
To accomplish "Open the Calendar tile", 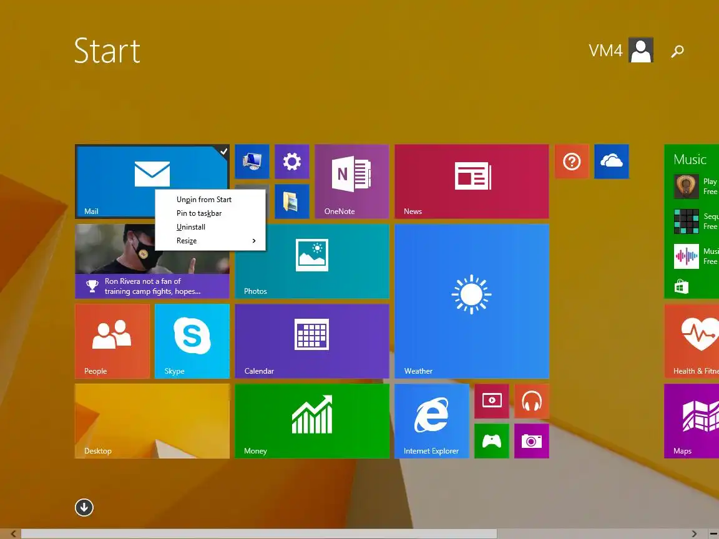I will (312, 341).
